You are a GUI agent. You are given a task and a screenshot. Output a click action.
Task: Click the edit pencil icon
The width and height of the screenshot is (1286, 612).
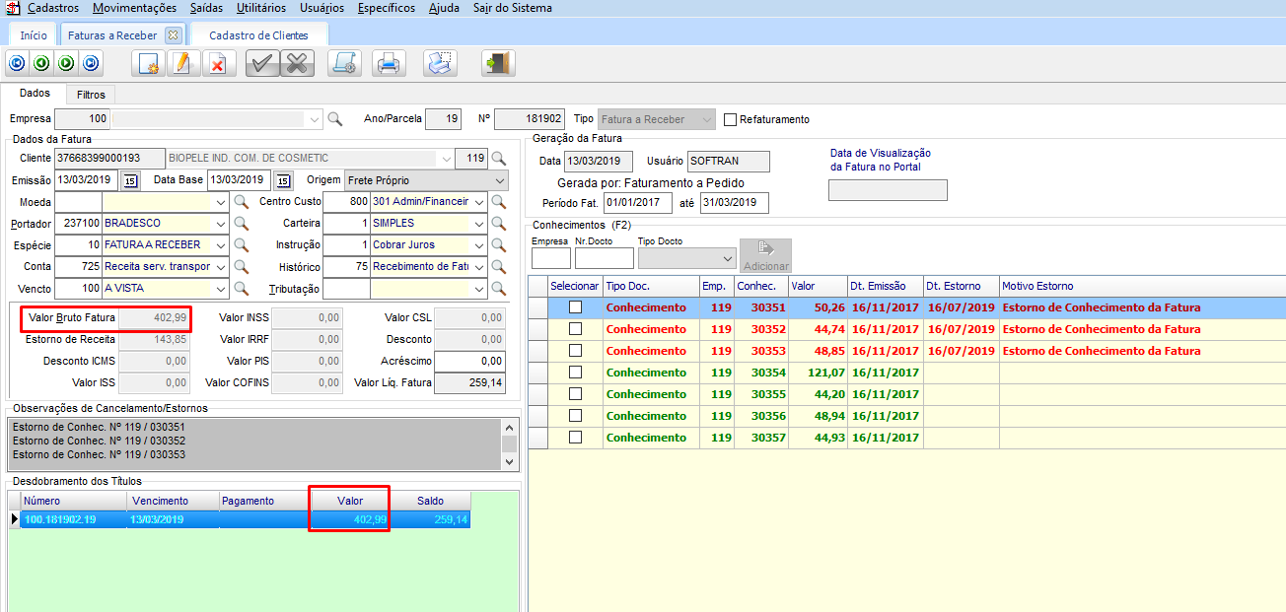tap(182, 64)
